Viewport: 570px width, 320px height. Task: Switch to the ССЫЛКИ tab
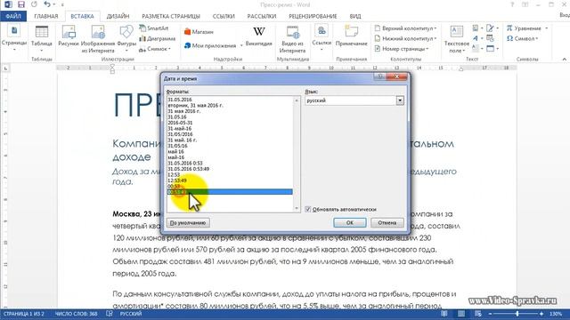coord(224,16)
